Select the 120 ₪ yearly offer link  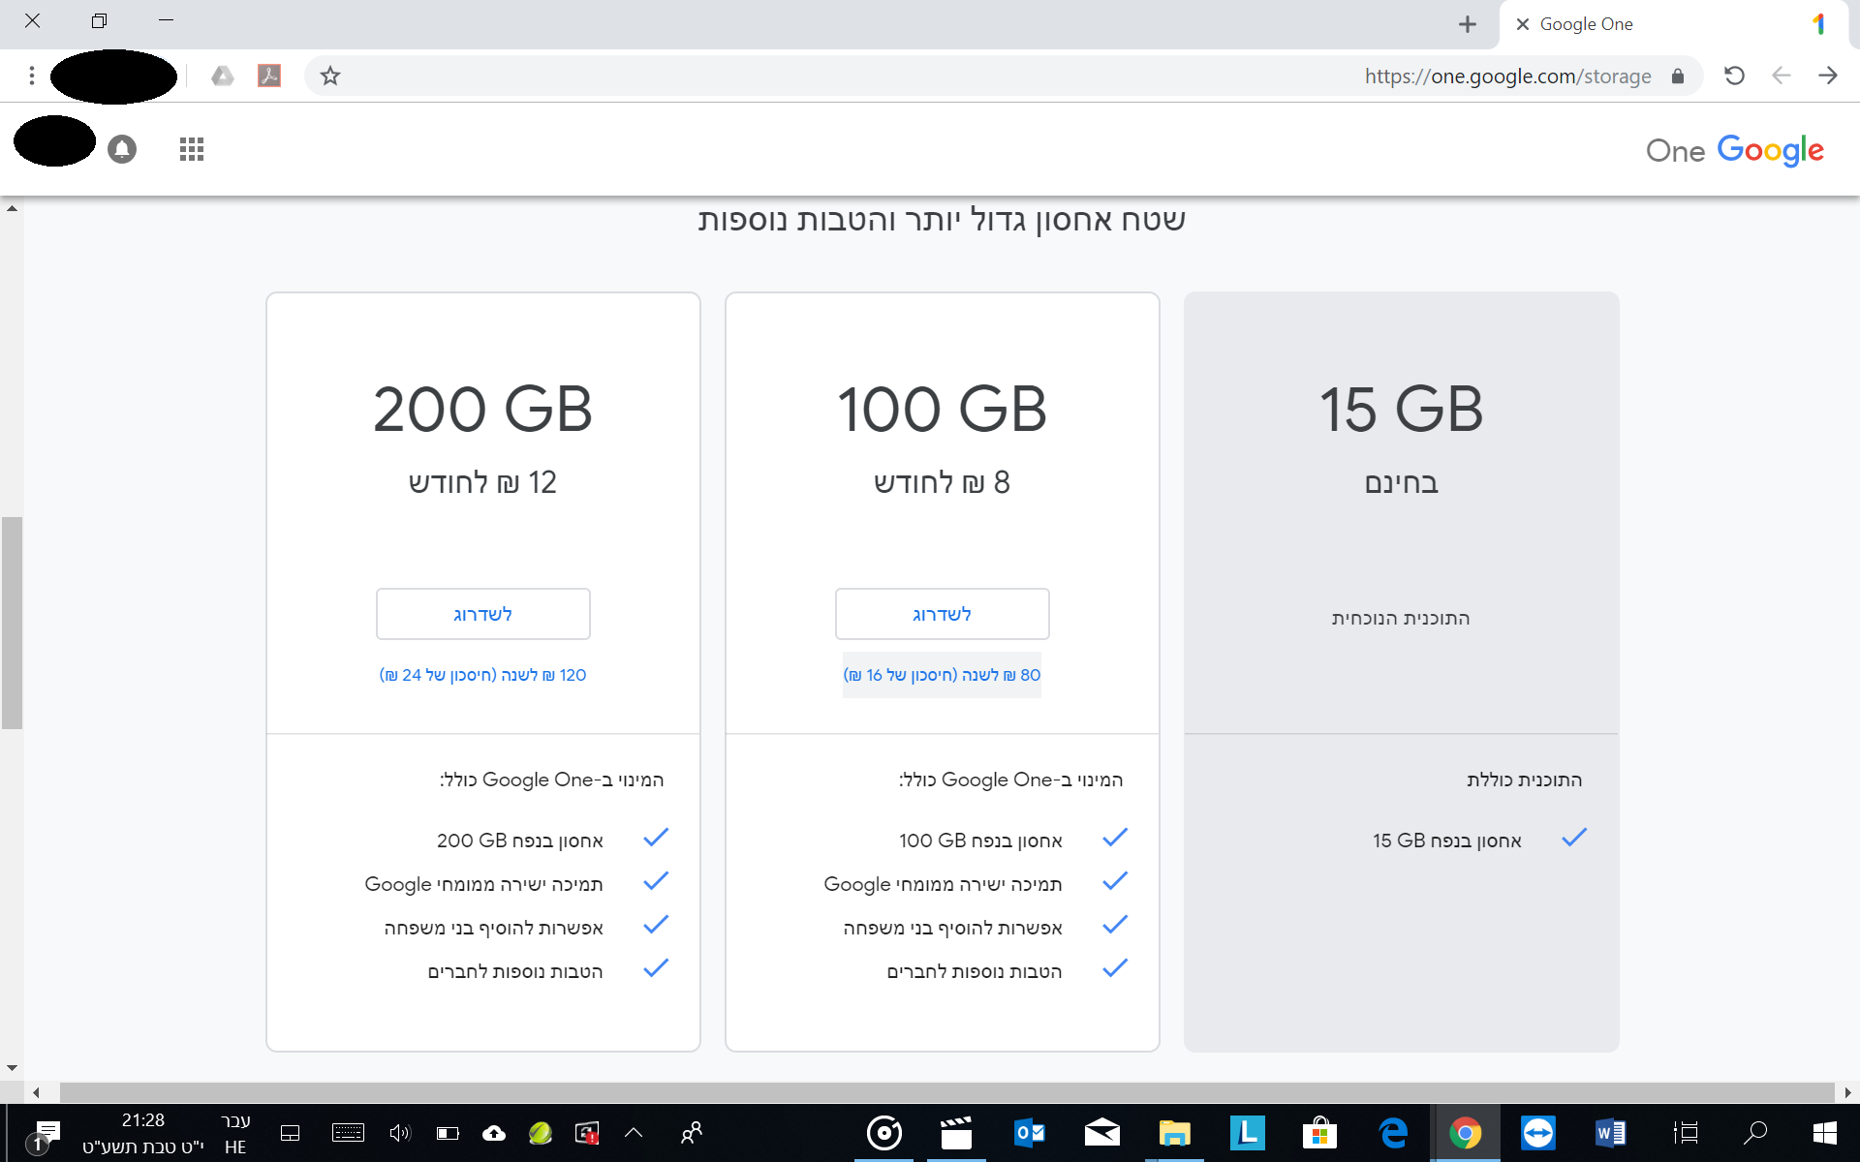click(x=482, y=675)
